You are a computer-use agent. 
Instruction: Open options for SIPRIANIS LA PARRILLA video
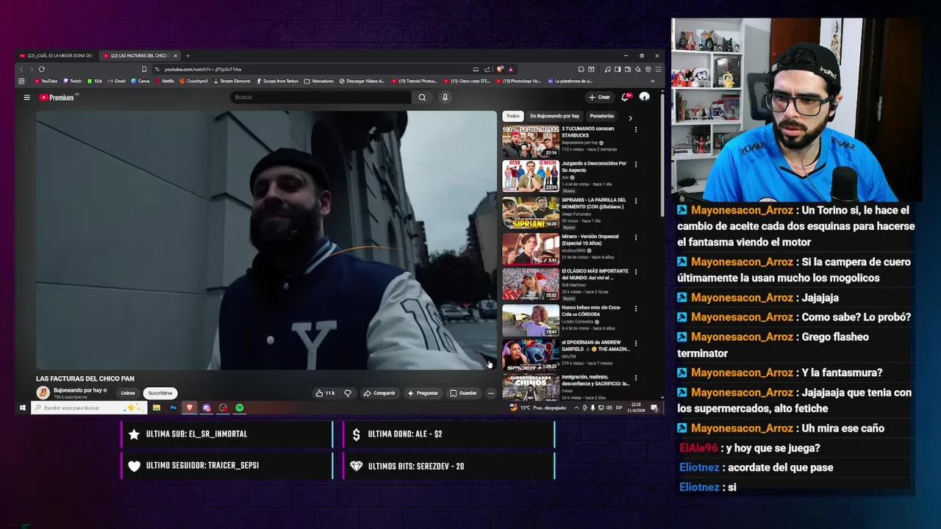tap(636, 200)
